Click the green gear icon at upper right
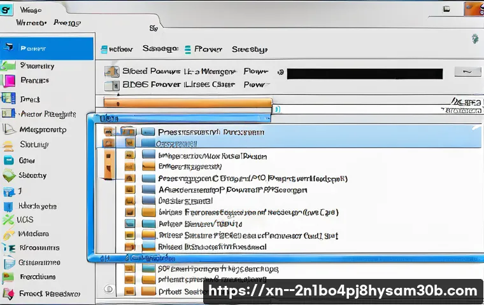 coord(475,39)
